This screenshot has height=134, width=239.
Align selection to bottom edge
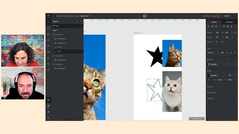coord(232,26)
